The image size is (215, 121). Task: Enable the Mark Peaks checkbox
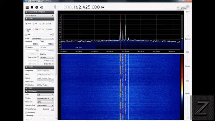click(26, 113)
